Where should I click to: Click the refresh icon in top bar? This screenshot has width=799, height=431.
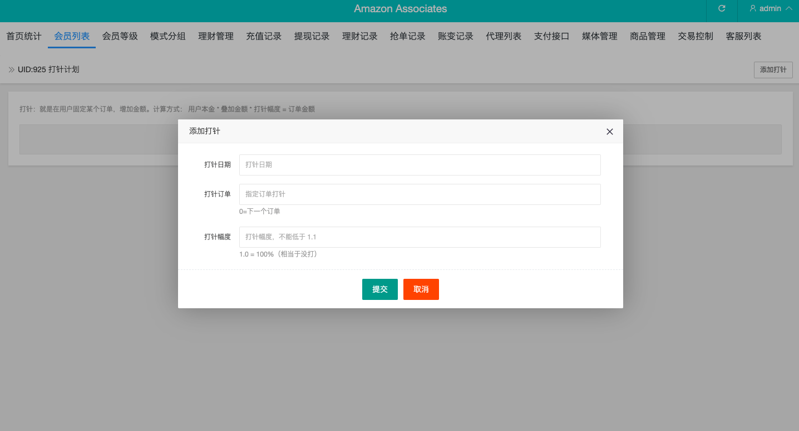[722, 8]
